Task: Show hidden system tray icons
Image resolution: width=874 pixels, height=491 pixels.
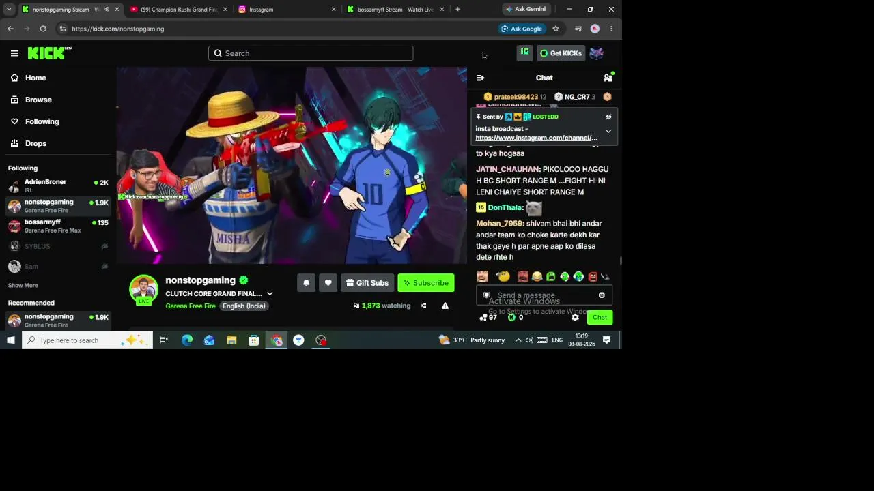Action: pos(518,340)
